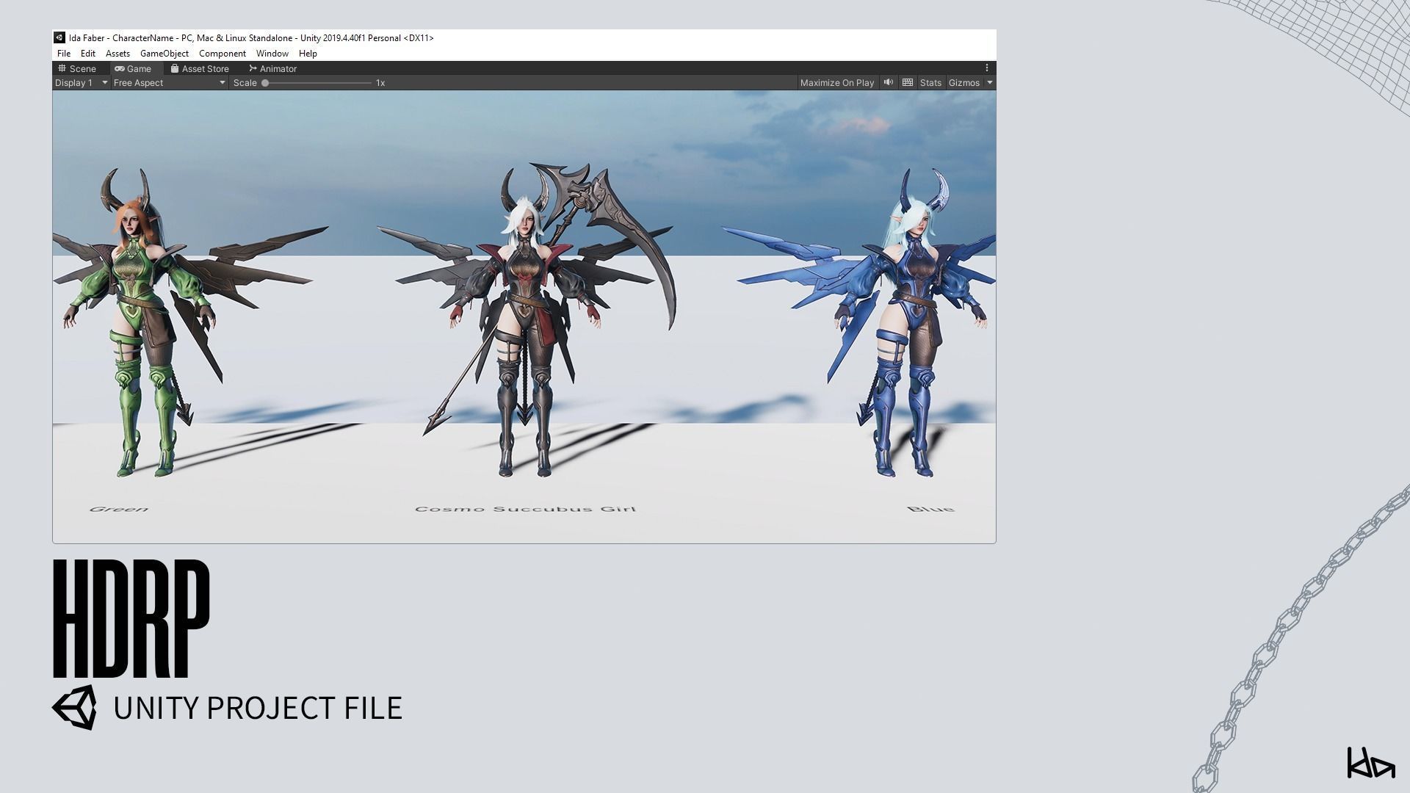
Task: Open the three-dot panel options menu
Action: (987, 68)
